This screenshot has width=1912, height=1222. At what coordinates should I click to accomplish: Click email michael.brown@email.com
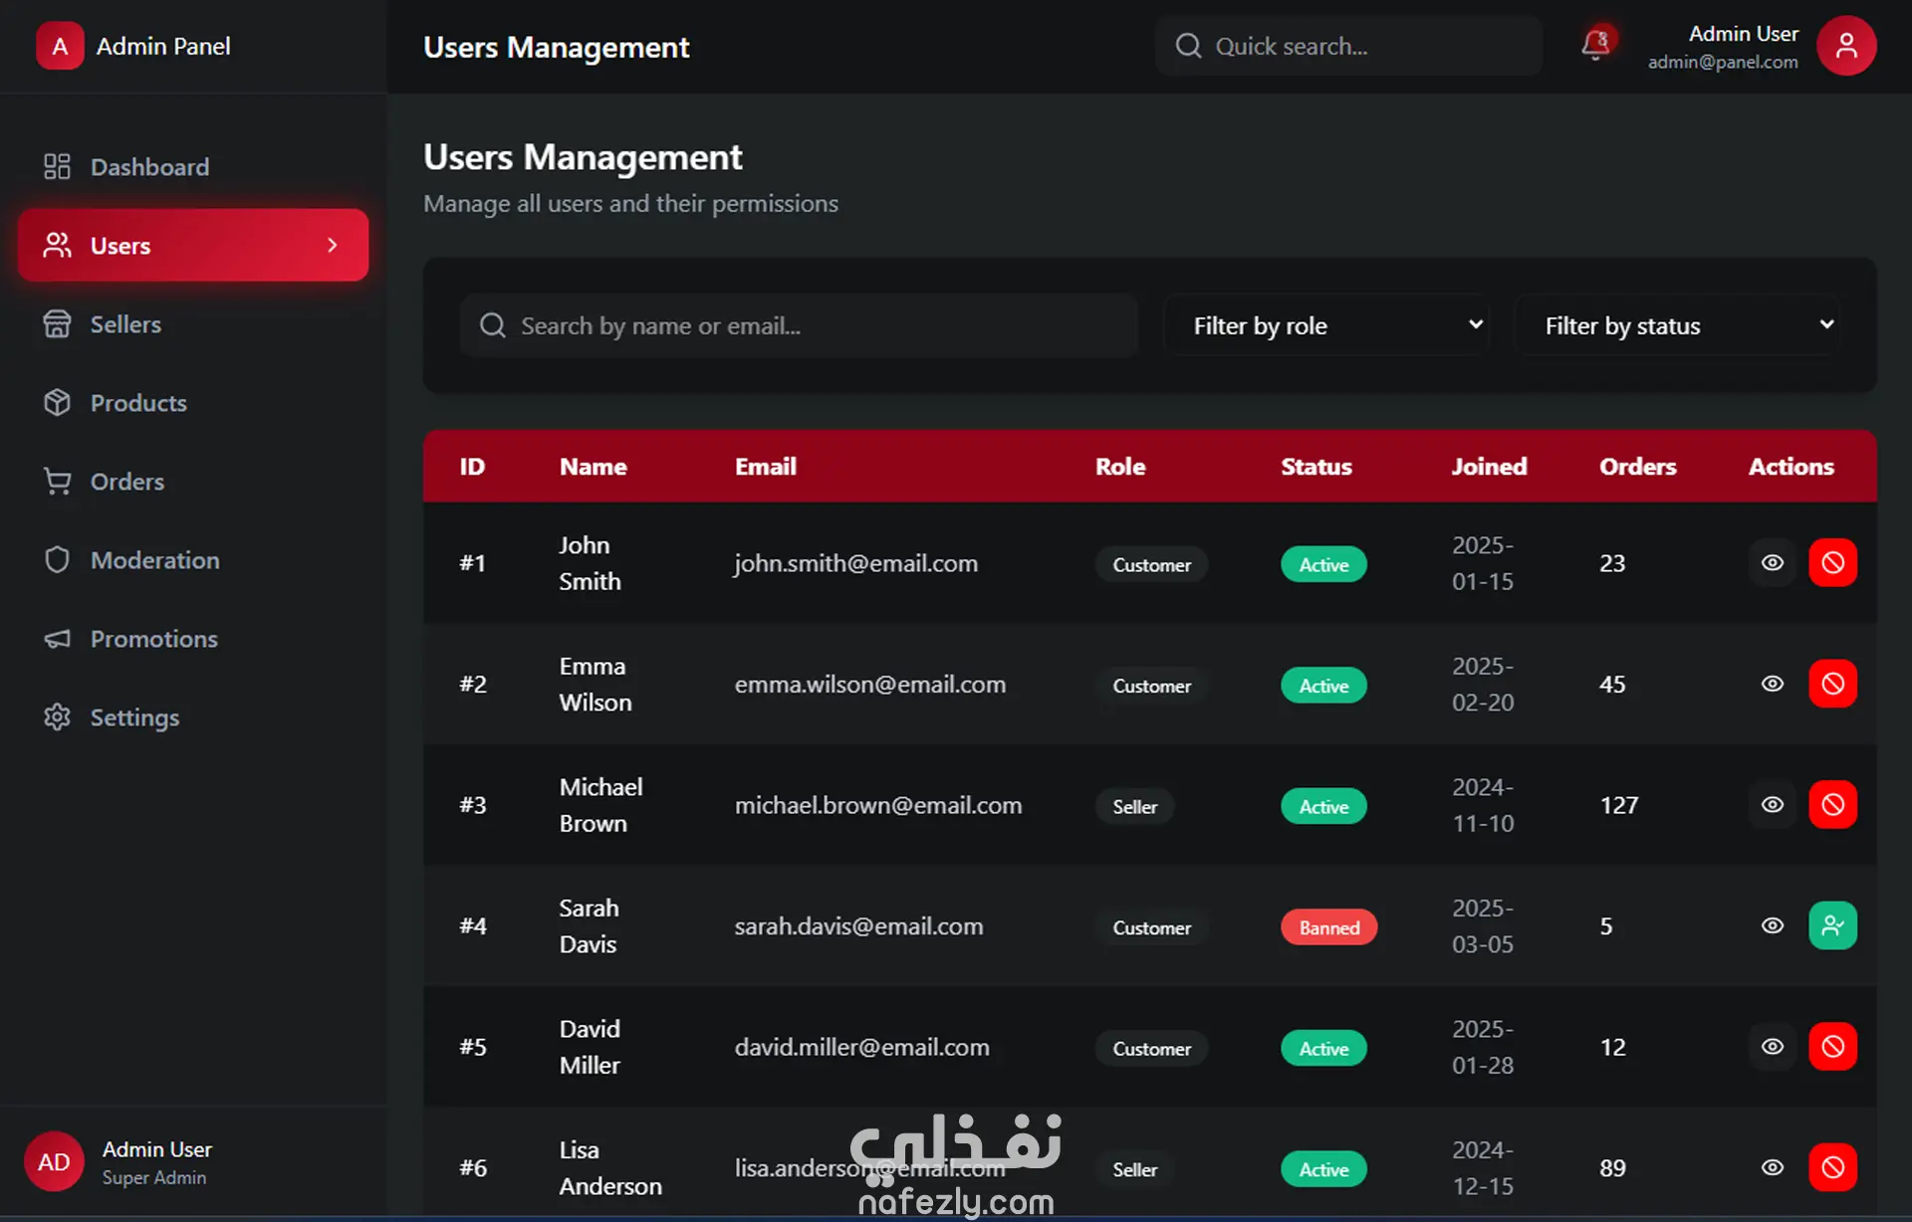coord(878,805)
